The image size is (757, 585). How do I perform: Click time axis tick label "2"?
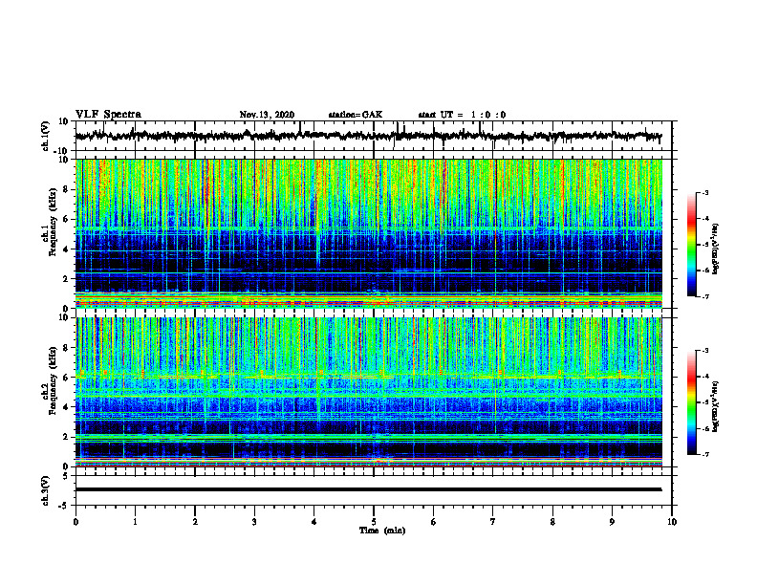tap(195, 522)
